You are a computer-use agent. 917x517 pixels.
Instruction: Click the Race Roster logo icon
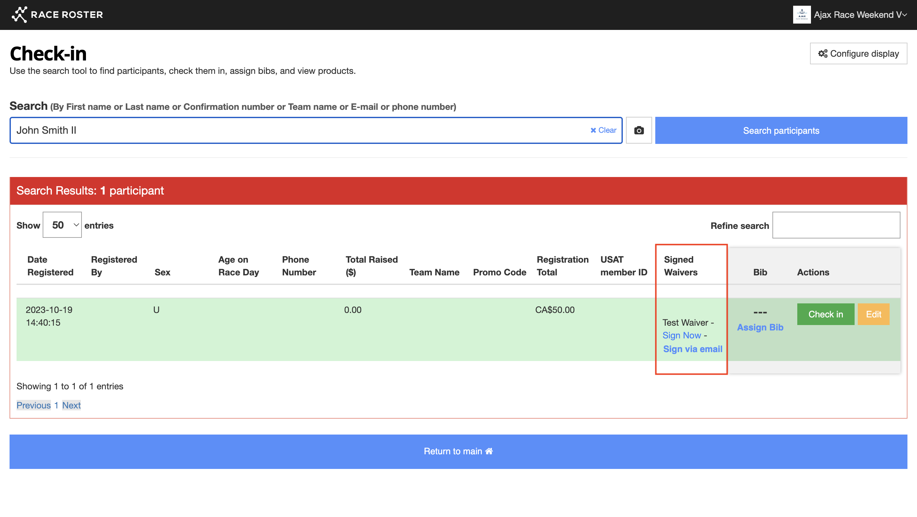click(19, 15)
